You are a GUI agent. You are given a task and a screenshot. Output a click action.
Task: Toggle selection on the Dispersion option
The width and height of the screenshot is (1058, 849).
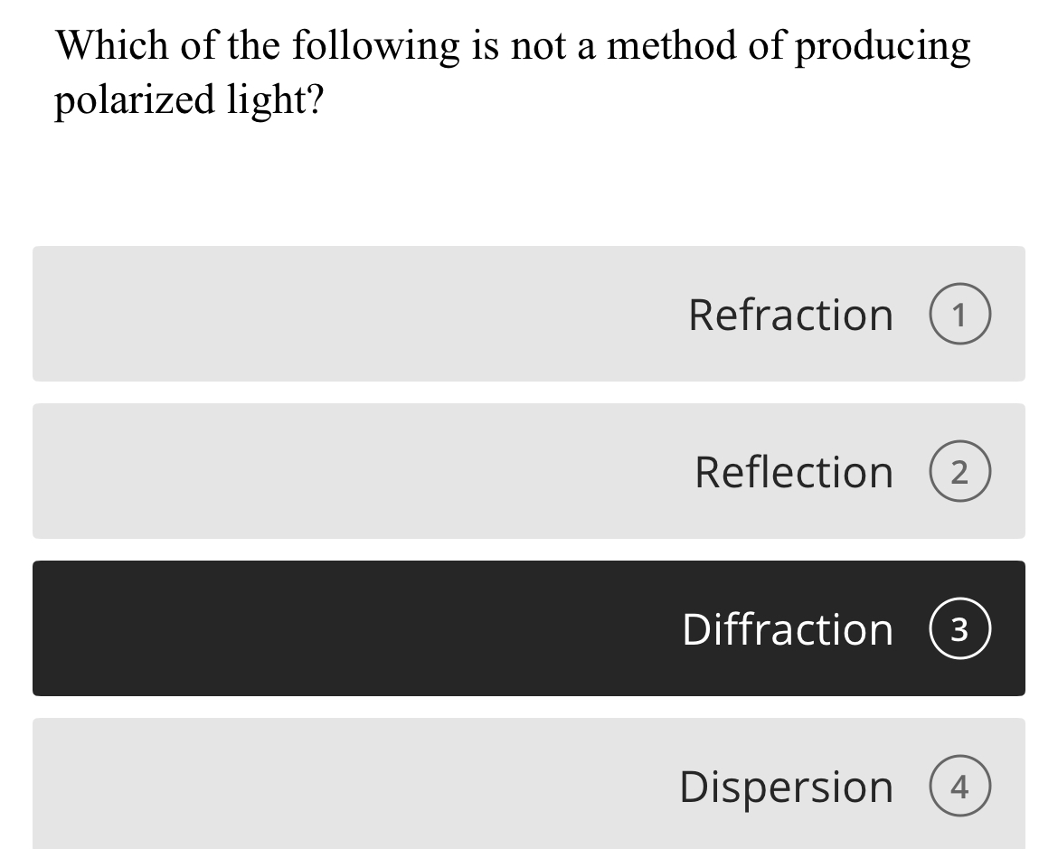pos(529,785)
